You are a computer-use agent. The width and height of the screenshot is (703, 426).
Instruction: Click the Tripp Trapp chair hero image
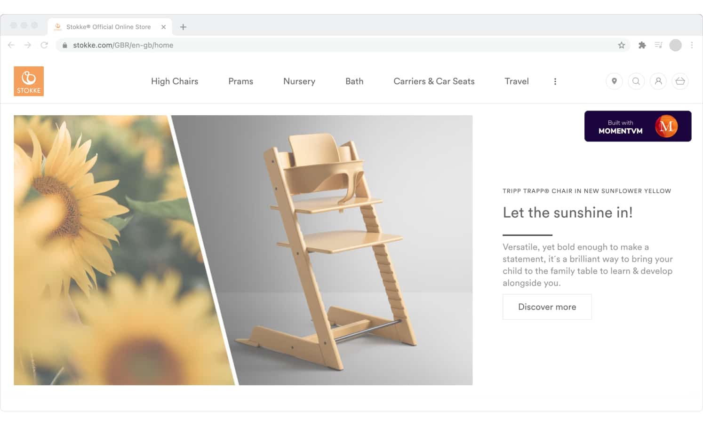243,250
